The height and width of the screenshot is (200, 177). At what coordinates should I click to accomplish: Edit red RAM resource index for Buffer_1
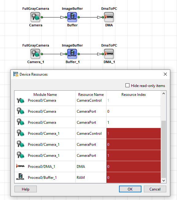[x=133, y=177]
